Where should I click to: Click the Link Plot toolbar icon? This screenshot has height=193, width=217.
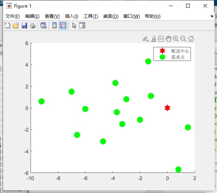click(43, 25)
